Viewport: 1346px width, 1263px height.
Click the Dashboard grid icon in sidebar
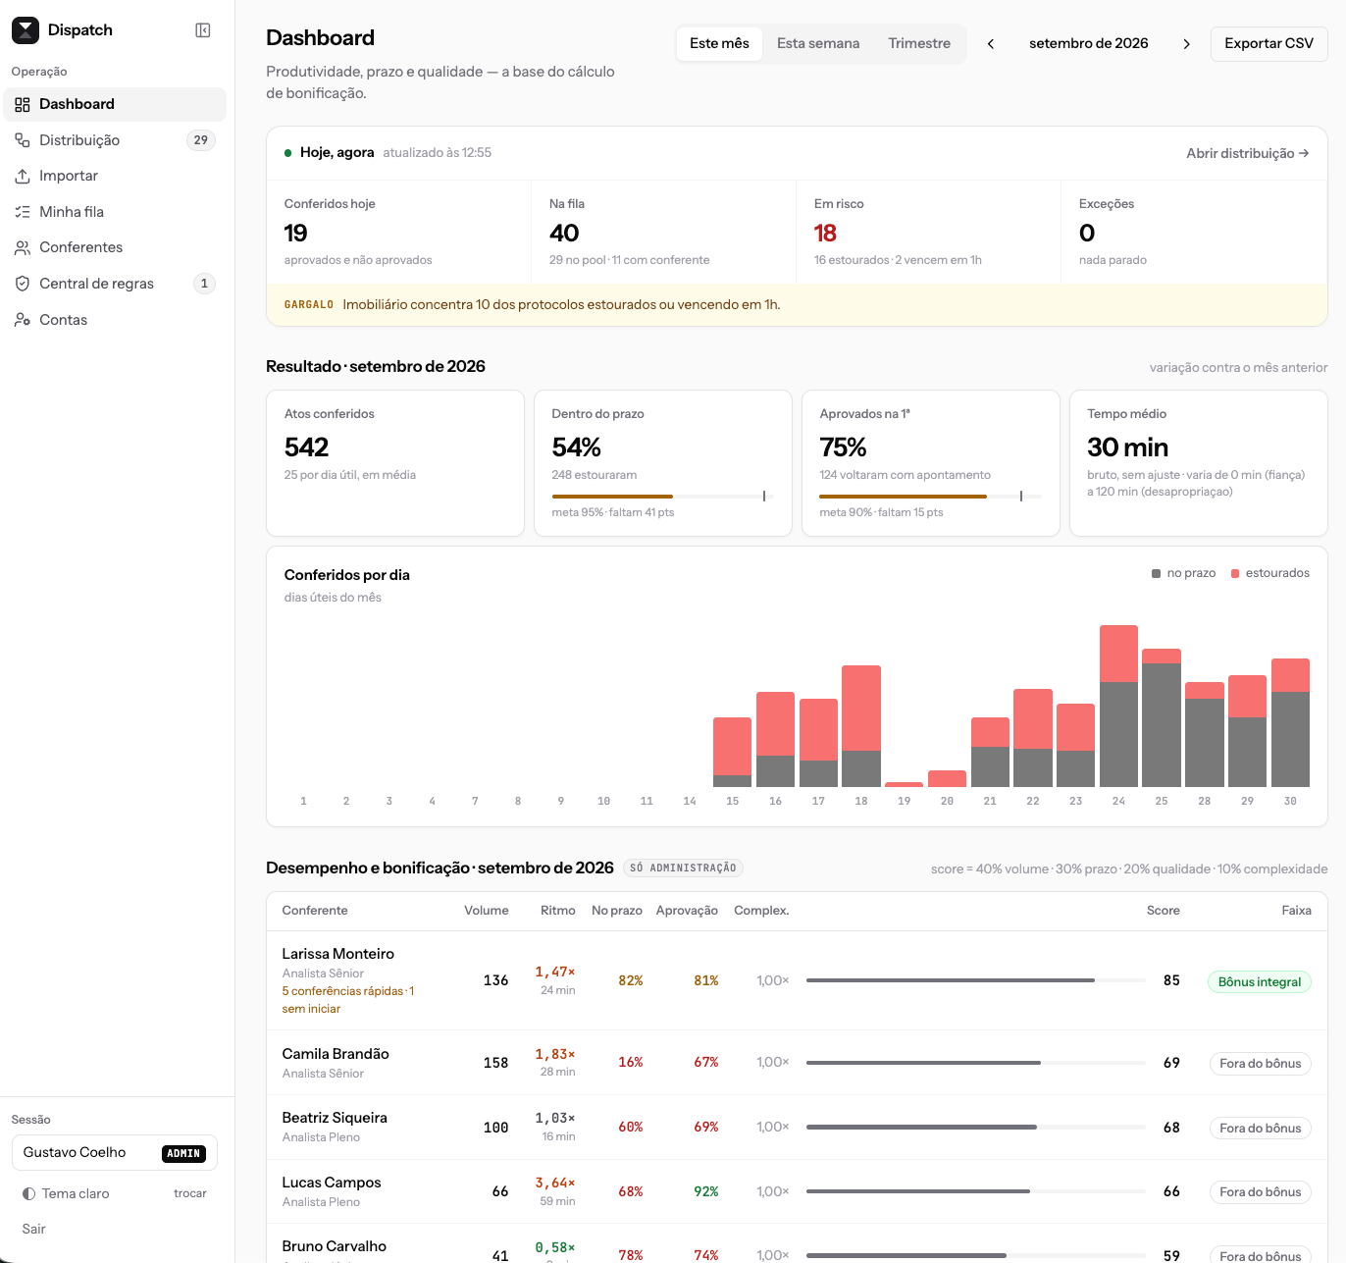[23, 104]
